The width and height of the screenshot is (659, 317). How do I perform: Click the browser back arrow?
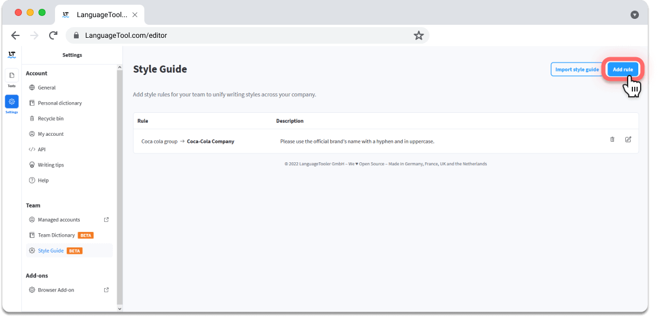(15, 35)
